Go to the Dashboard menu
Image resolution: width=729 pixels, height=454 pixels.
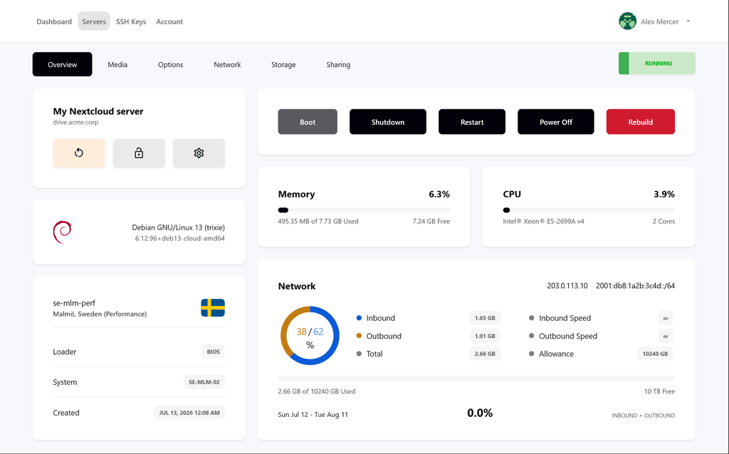[x=54, y=21]
